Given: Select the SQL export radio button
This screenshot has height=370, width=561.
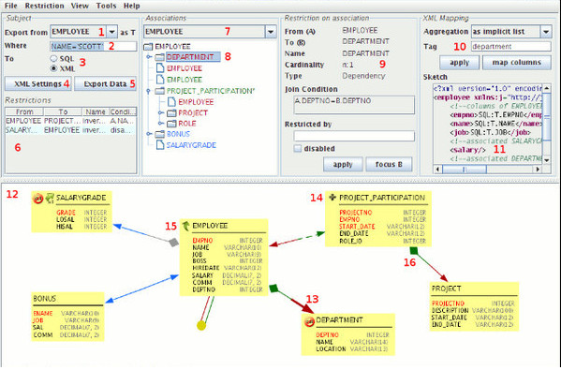Looking at the screenshot, I should point(53,59).
